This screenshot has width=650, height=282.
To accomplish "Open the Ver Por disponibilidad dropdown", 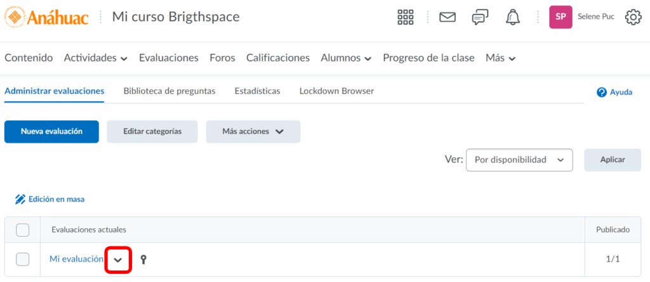I will (x=519, y=160).
